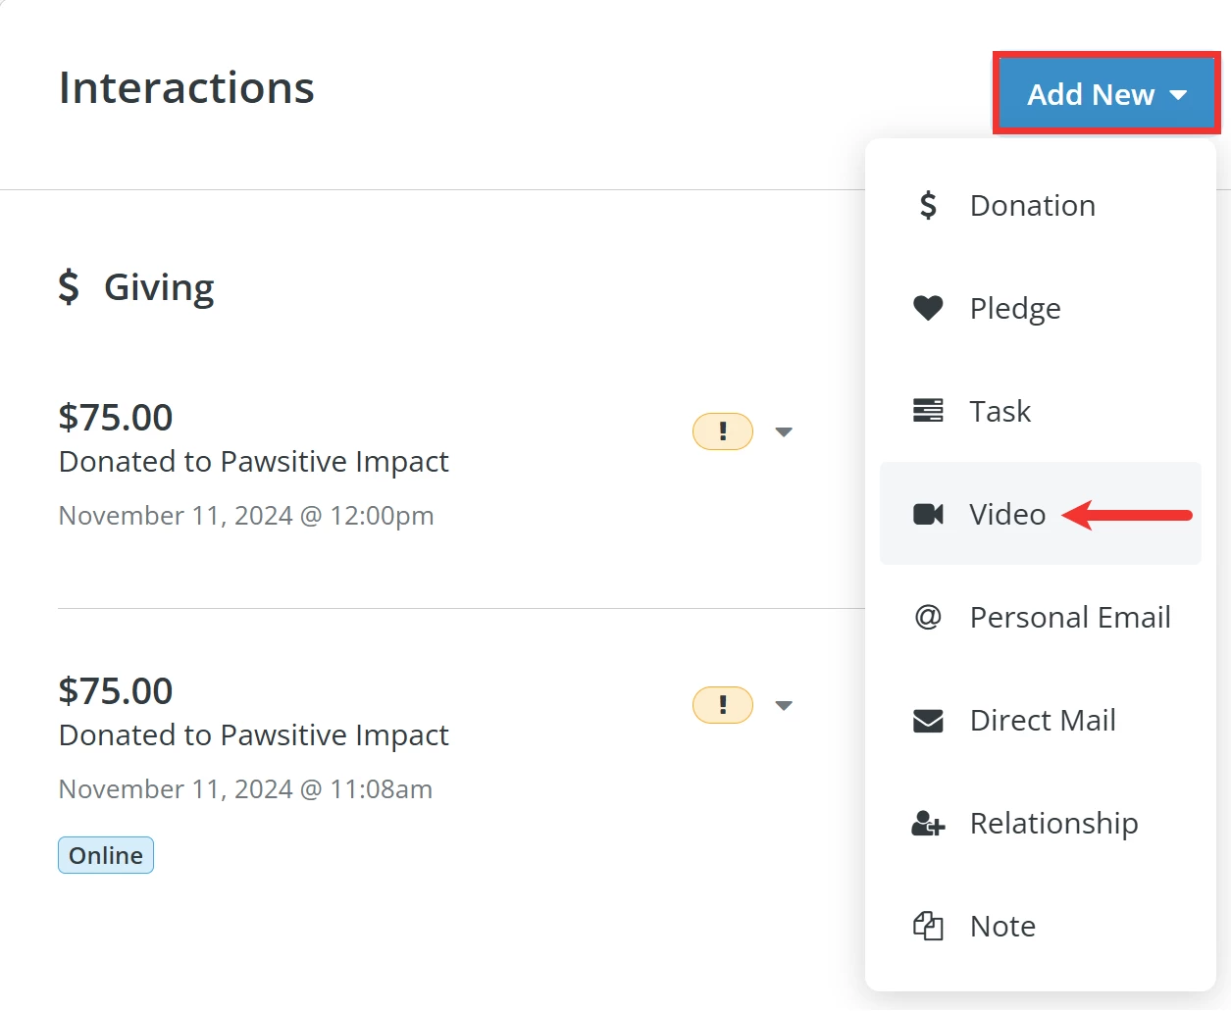Expand options for the 12:00pm donation

[784, 431]
